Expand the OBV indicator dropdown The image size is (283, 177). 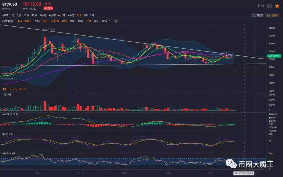(x=106, y=21)
